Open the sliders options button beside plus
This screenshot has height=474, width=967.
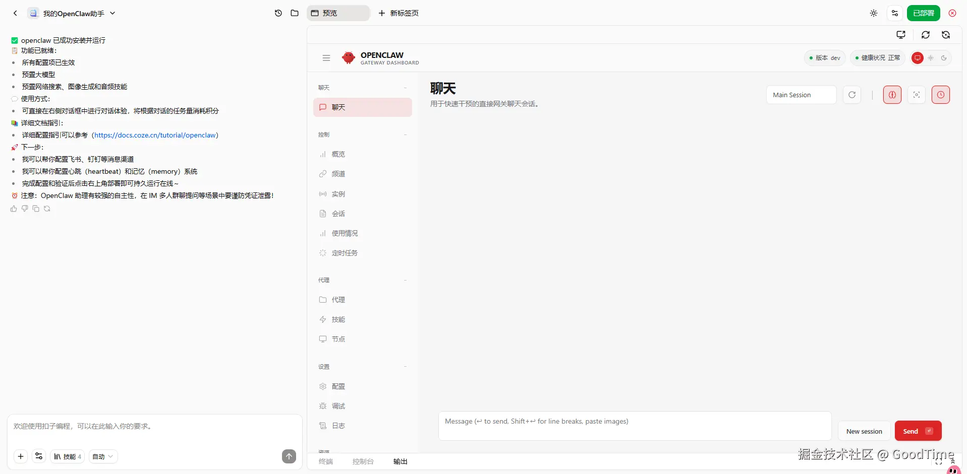click(39, 456)
